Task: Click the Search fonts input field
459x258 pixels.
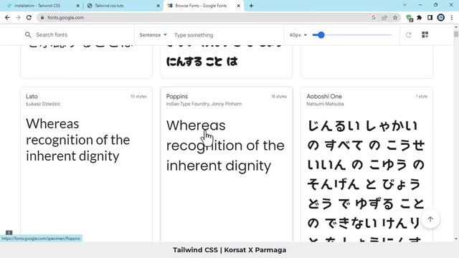Action: click(x=79, y=35)
